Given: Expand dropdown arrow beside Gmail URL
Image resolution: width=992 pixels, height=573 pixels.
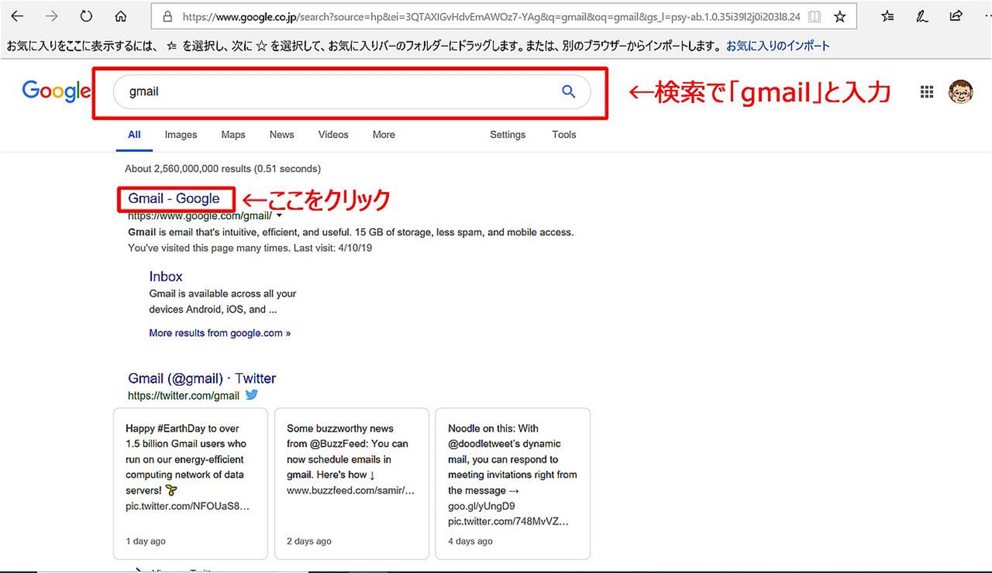Looking at the screenshot, I should coord(279,216).
